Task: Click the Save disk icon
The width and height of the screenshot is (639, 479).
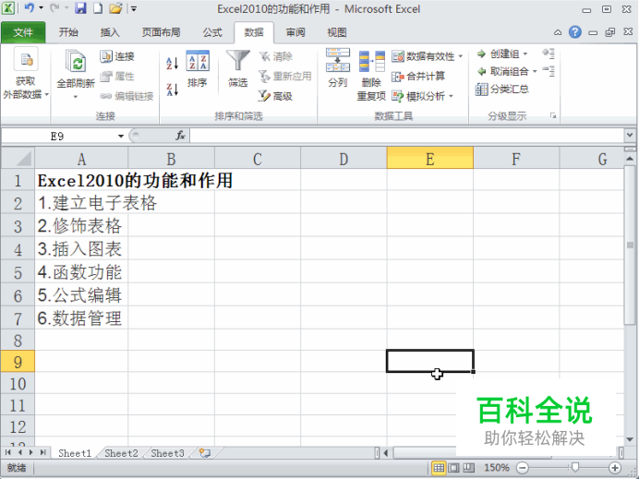Action: (80, 8)
